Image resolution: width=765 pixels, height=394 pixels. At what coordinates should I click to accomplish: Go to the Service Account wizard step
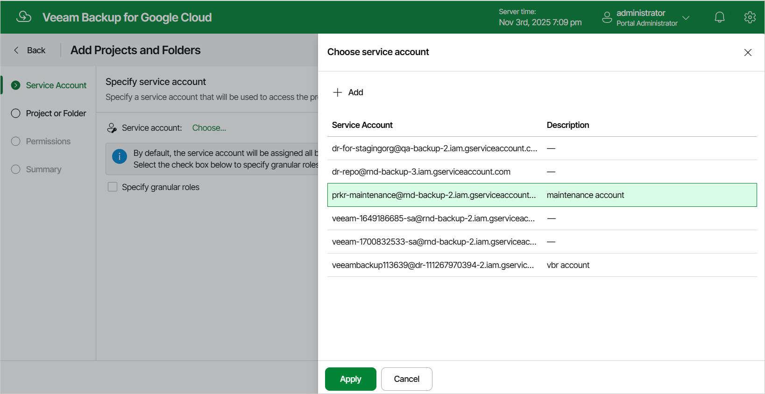coord(56,85)
